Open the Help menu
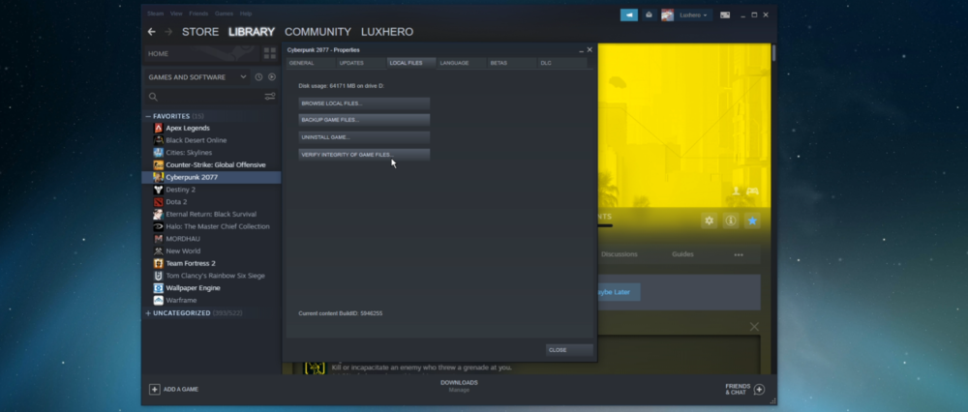The height and width of the screenshot is (412, 968). (x=246, y=14)
